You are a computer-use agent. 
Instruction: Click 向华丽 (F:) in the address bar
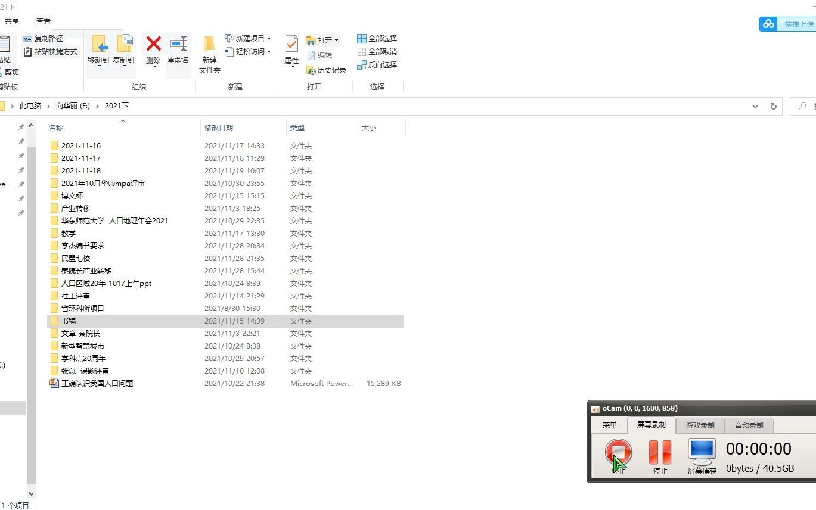(73, 106)
